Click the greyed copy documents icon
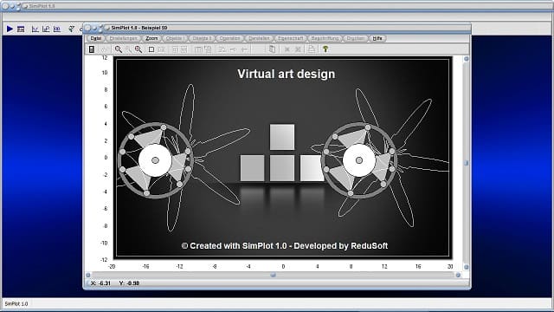 coord(272,49)
